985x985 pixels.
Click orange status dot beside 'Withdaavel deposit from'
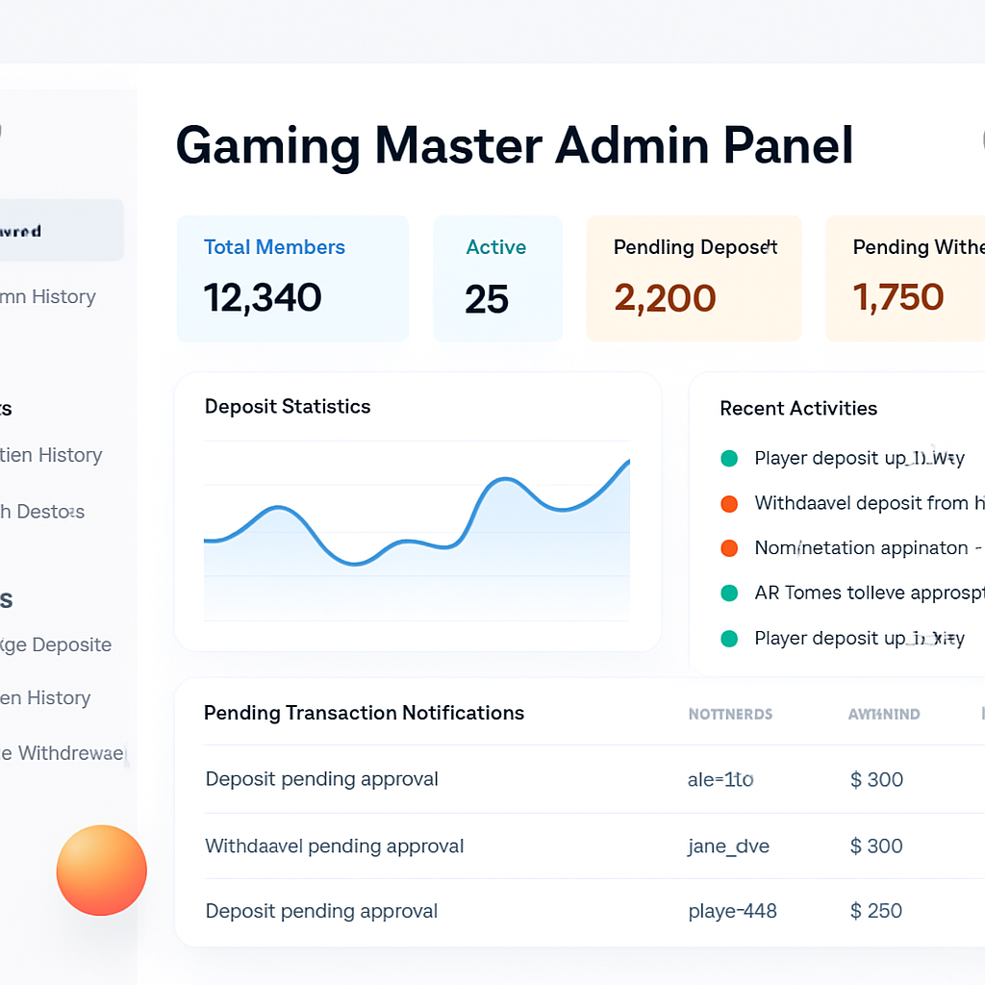[x=729, y=503]
